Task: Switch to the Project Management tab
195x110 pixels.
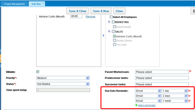Action: [14, 4]
